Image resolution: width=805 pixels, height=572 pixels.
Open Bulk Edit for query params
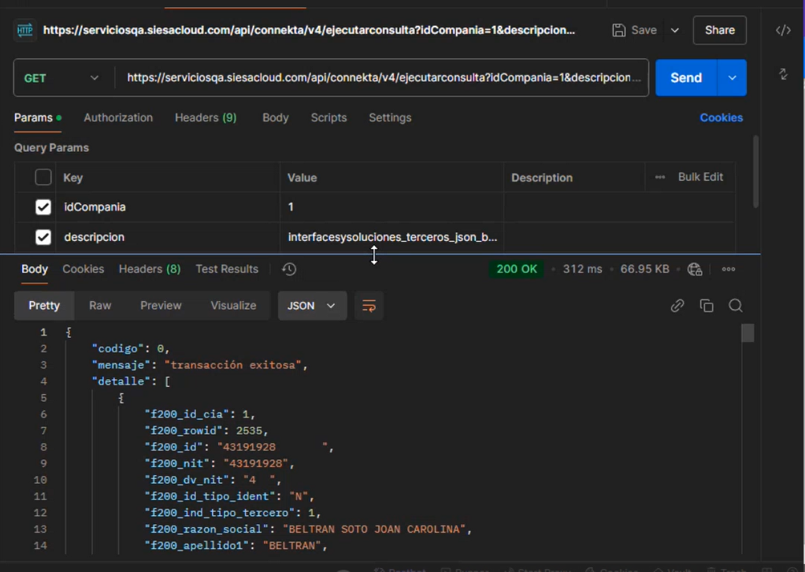point(699,176)
